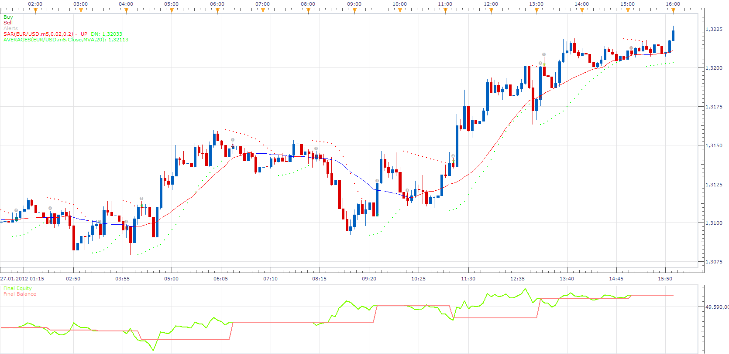Click the orange session marker at 10:00
The width and height of the screenshot is (729, 354).
[400, 10]
